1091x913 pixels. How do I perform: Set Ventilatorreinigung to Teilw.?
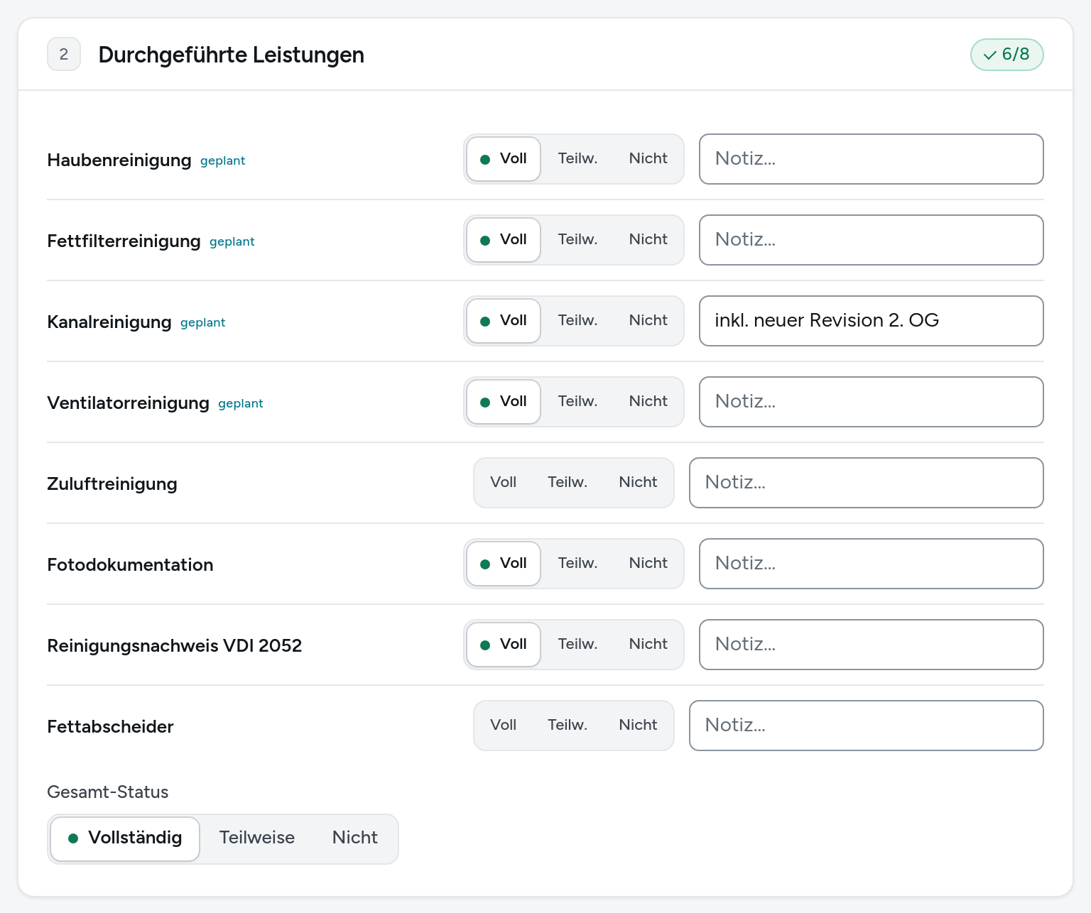point(577,402)
